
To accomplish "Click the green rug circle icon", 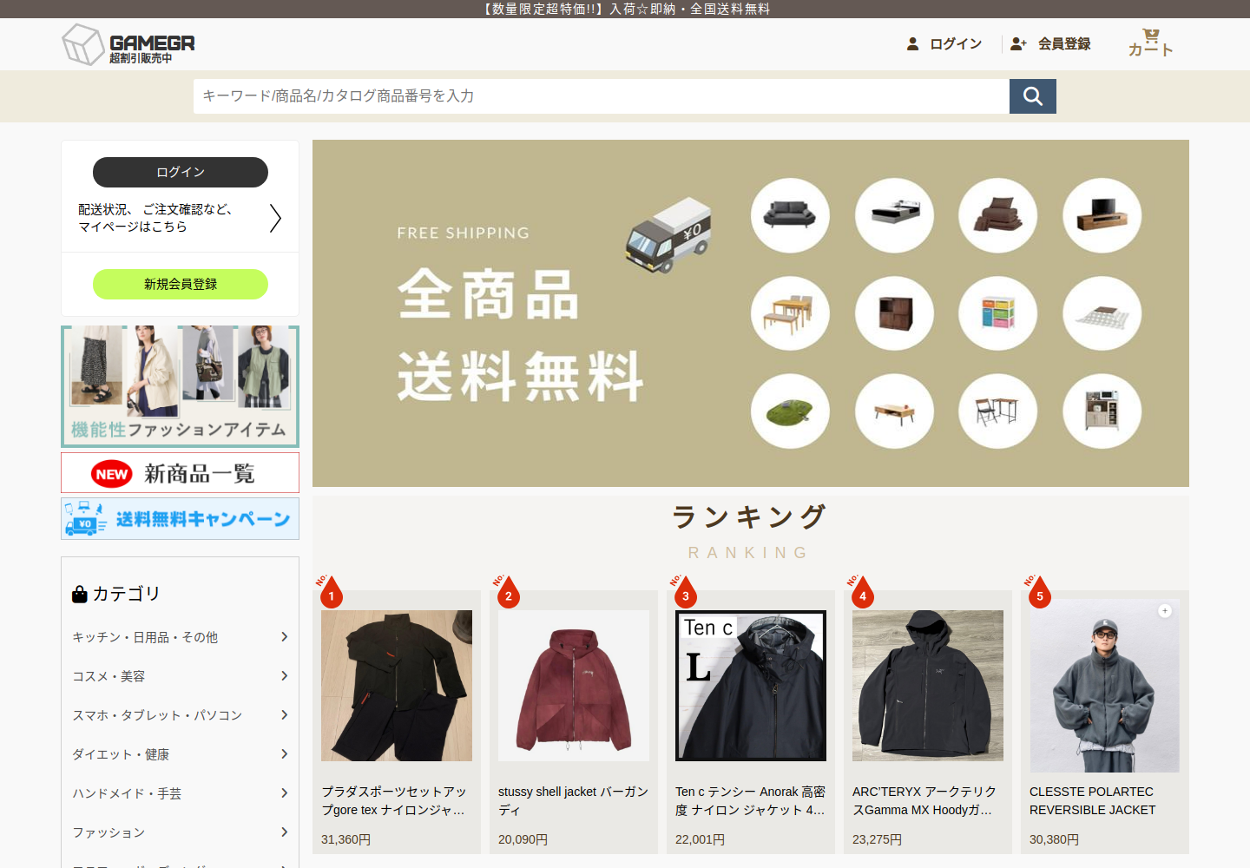I will pyautogui.click(x=790, y=411).
